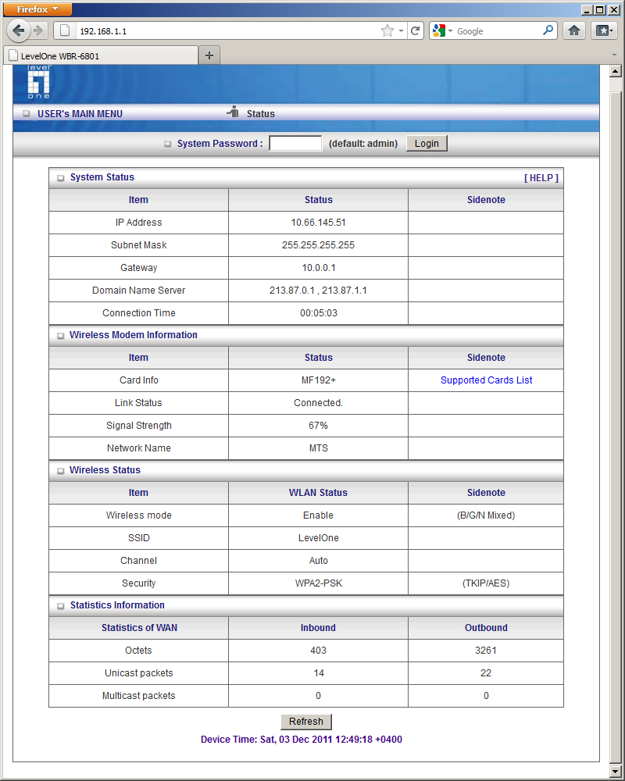This screenshot has width=625, height=781.
Task: Select the card info MF192+
Action: (319, 380)
